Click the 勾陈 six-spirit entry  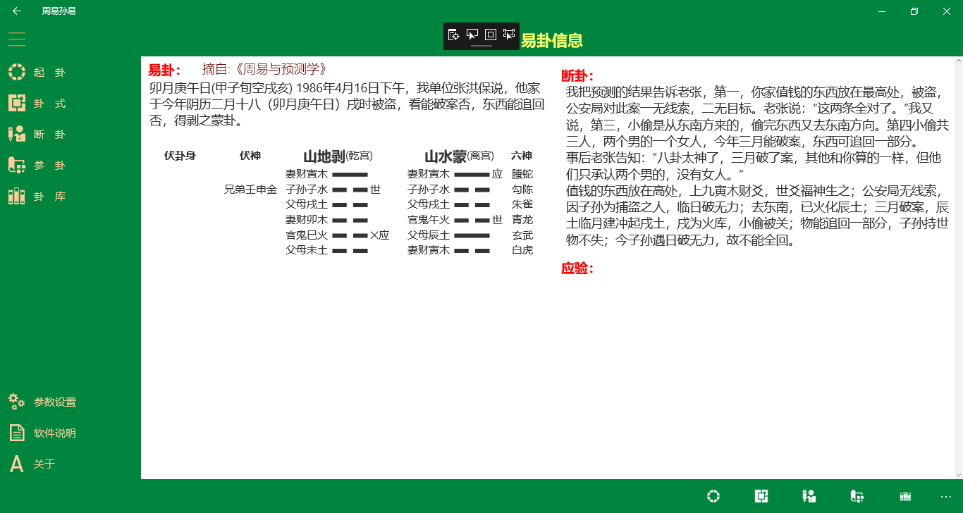click(x=522, y=190)
